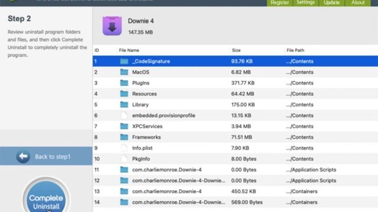This screenshot has width=378, height=212.
Task: Click the 175.00 KB size value
Action: (243, 105)
